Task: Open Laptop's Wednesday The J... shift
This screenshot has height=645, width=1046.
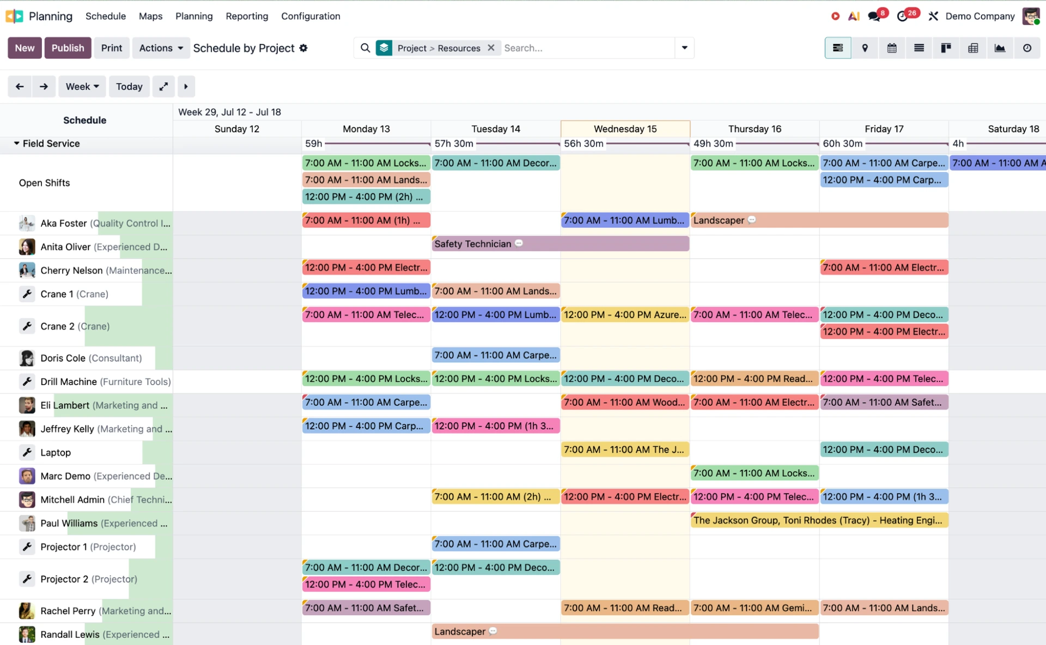Action: click(625, 449)
